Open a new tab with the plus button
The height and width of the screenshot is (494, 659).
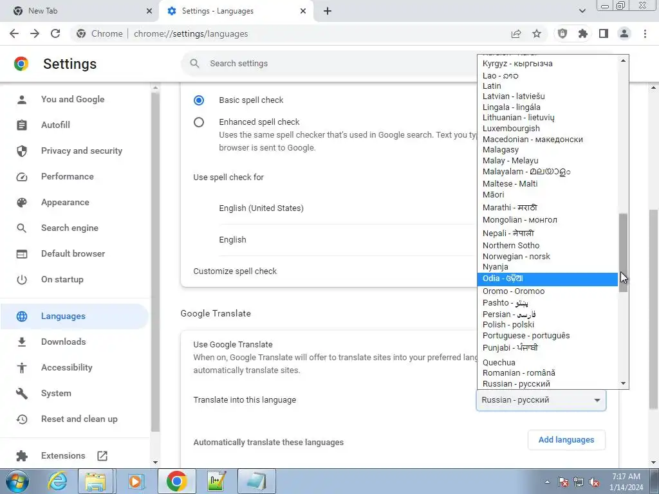tap(328, 11)
